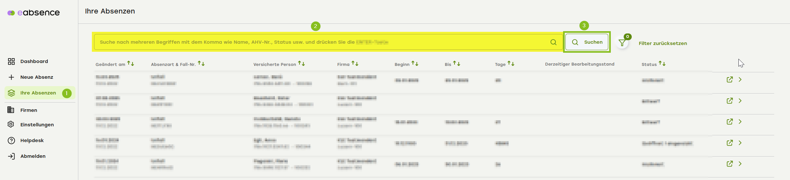This screenshot has width=790, height=180.
Task: Click the Einstellungen gear icon
Action: [x=11, y=124]
